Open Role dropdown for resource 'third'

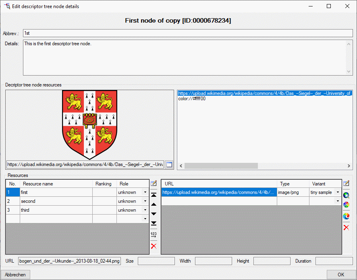[x=145, y=210]
